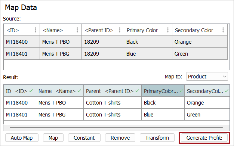Expand the Map to Product dropdown

point(207,77)
